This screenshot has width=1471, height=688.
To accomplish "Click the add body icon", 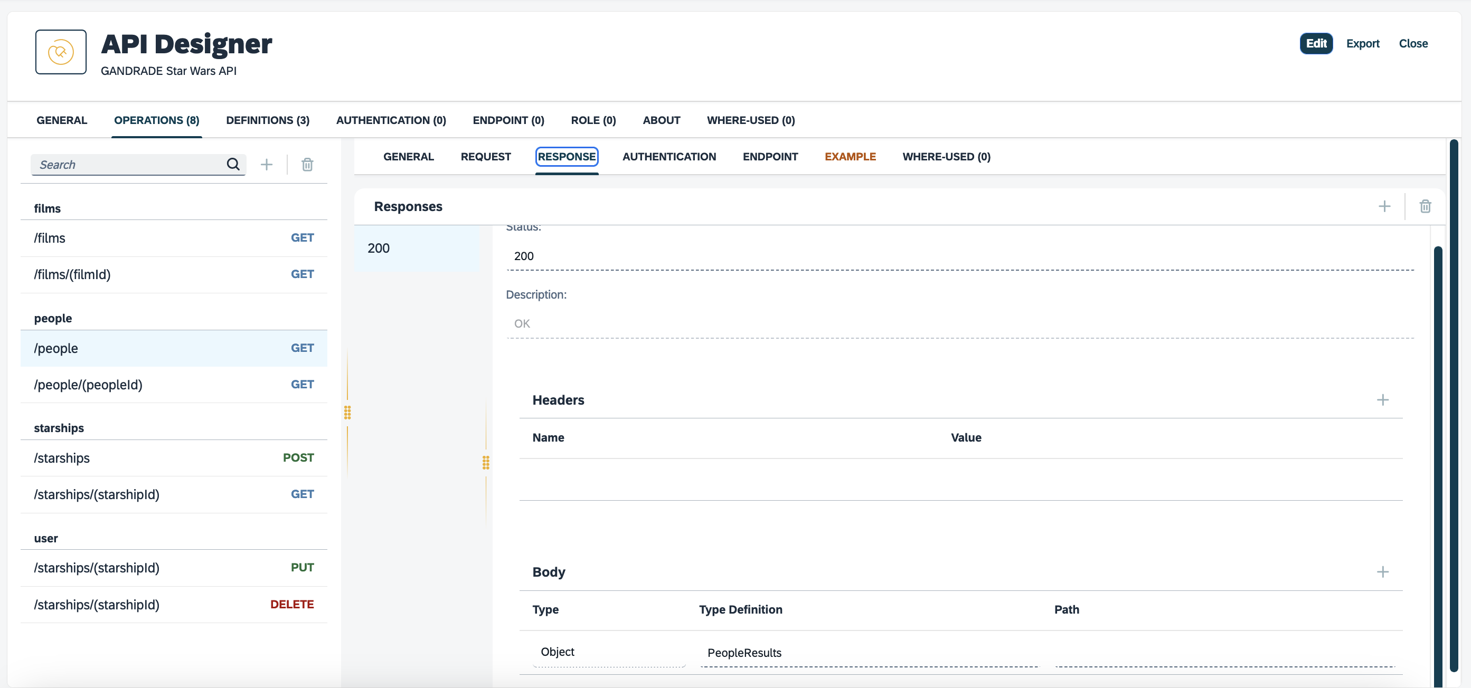I will (x=1384, y=571).
